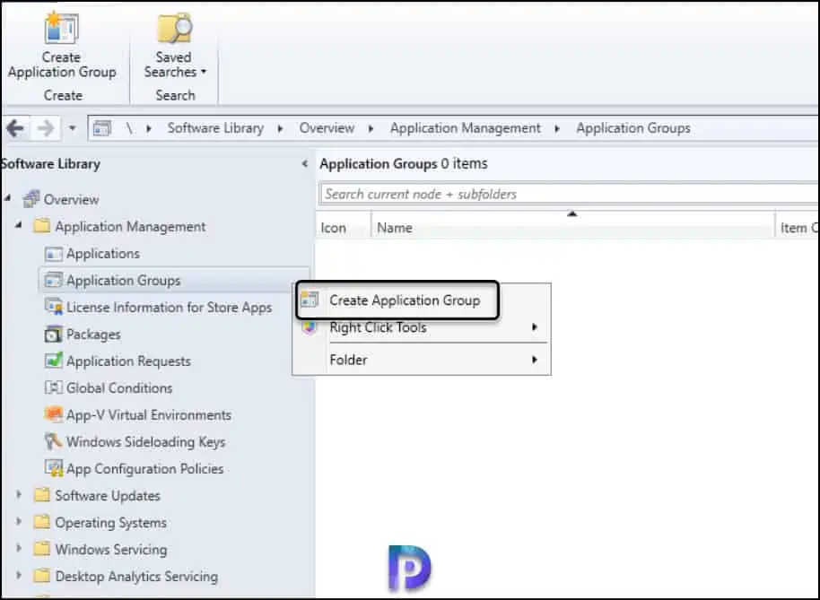Click the Packages node icon
The height and width of the screenshot is (600, 820).
tap(54, 334)
